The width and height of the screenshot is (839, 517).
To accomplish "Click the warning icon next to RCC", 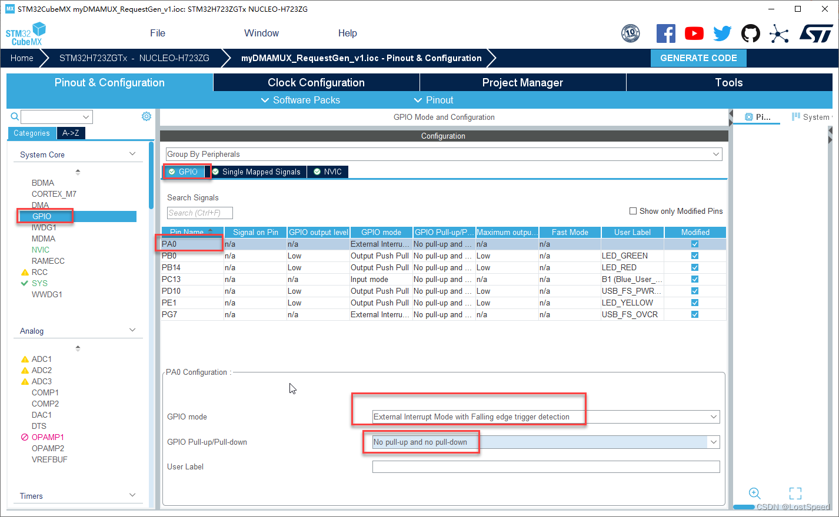I will point(25,273).
